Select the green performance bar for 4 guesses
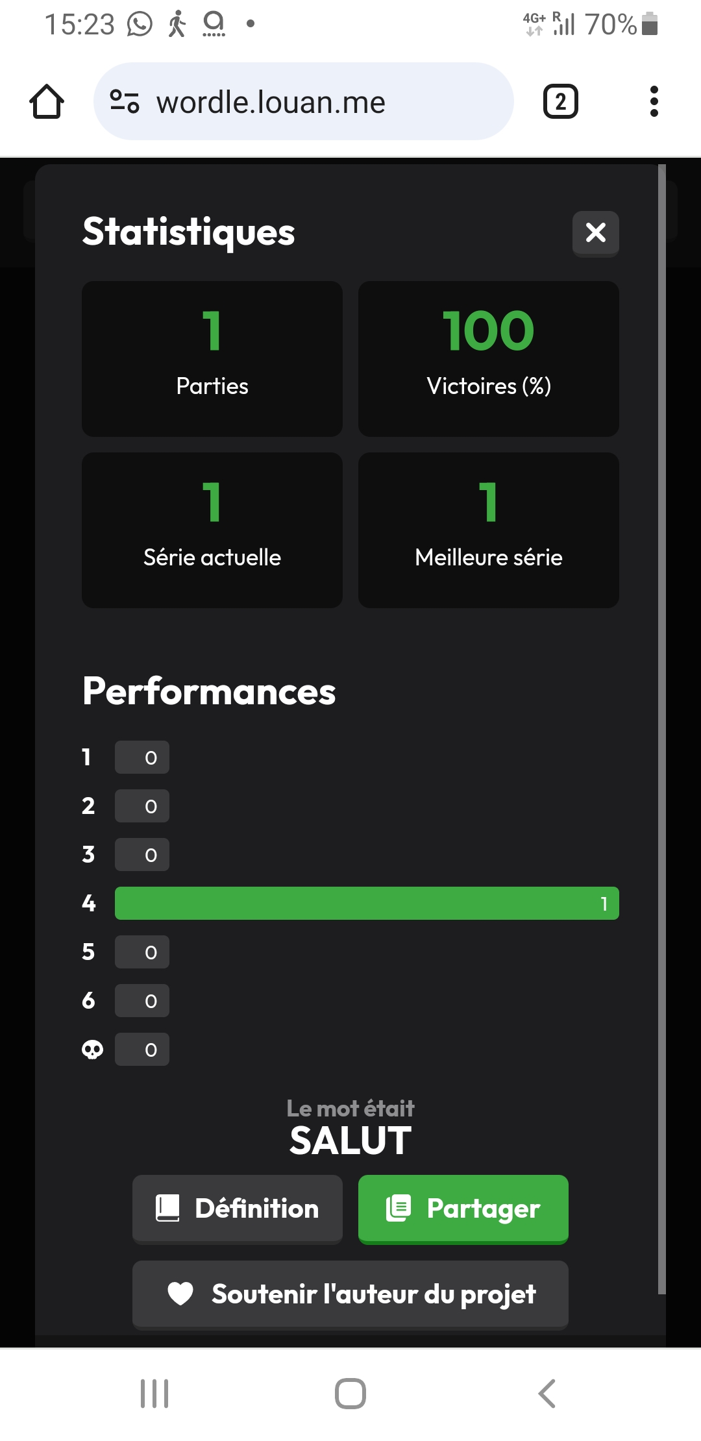Viewport: 701px width, 1441px height. (367, 903)
